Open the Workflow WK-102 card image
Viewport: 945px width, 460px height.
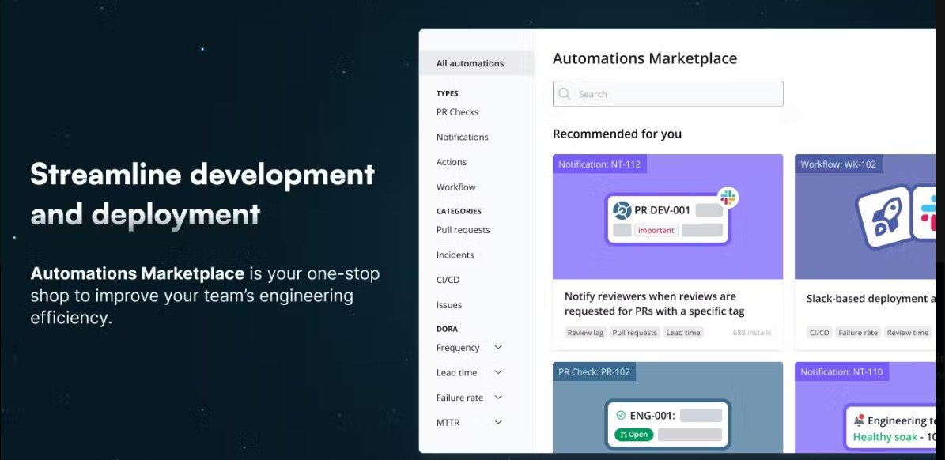865,217
